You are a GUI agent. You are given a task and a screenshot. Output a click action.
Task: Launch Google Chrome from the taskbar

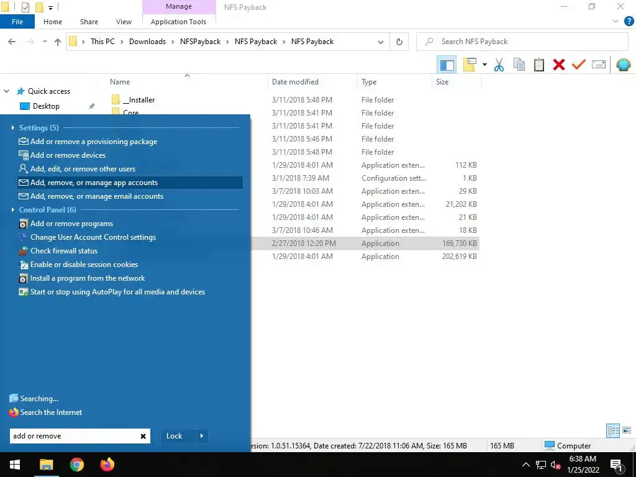76,465
